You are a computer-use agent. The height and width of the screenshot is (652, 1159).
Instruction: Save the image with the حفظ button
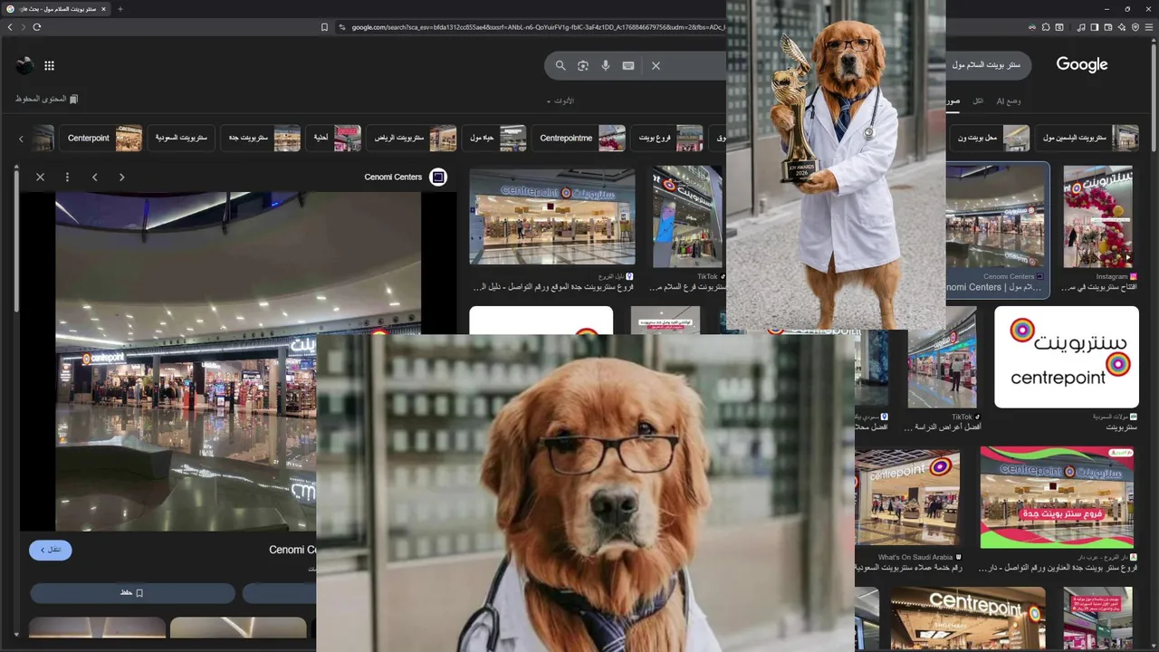(132, 592)
